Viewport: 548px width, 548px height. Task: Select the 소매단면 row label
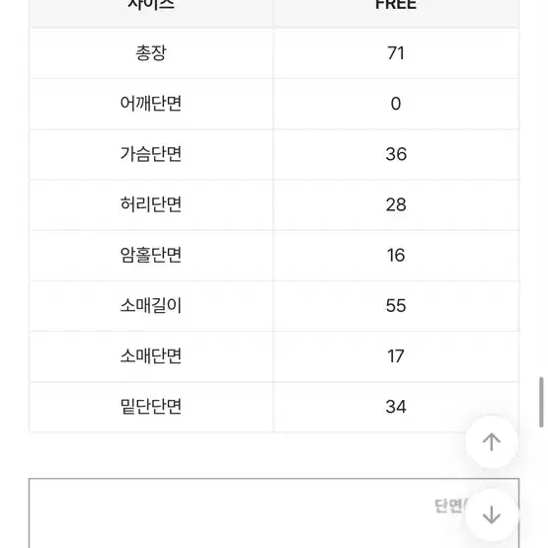coord(151,356)
